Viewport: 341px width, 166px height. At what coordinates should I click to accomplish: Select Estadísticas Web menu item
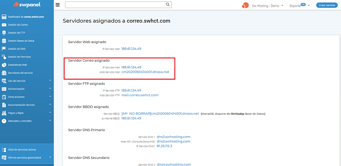(17, 65)
